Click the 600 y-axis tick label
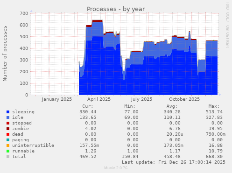 point(24,25)
